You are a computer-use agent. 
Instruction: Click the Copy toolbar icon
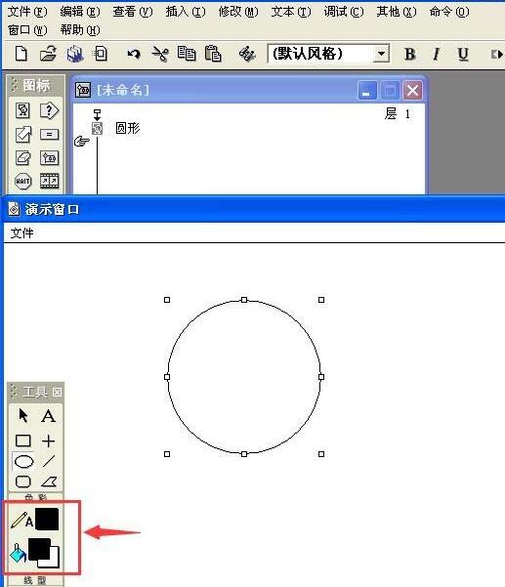click(187, 54)
